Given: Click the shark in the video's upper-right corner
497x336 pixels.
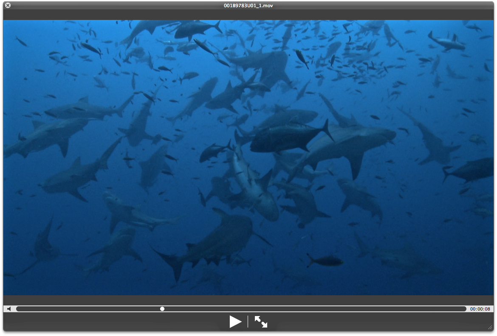Looking at the screenshot, I should pyautogui.click(x=446, y=42).
